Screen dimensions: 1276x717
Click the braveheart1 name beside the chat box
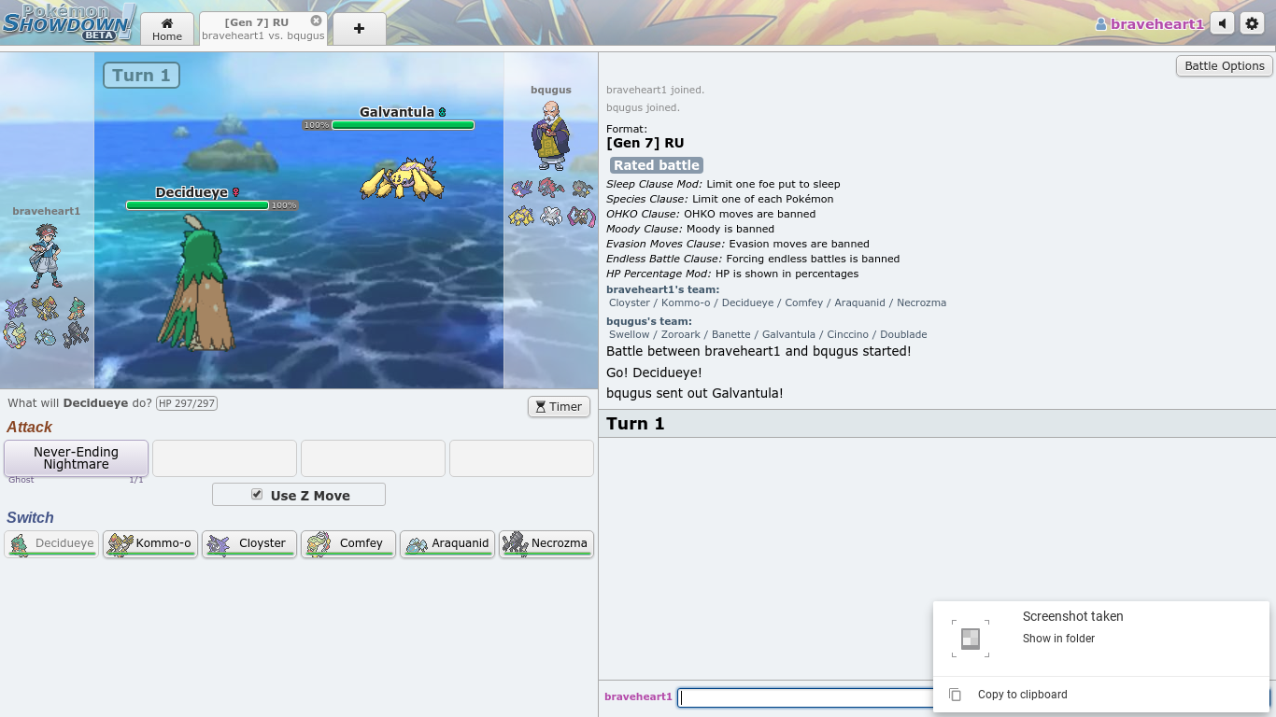tap(638, 696)
